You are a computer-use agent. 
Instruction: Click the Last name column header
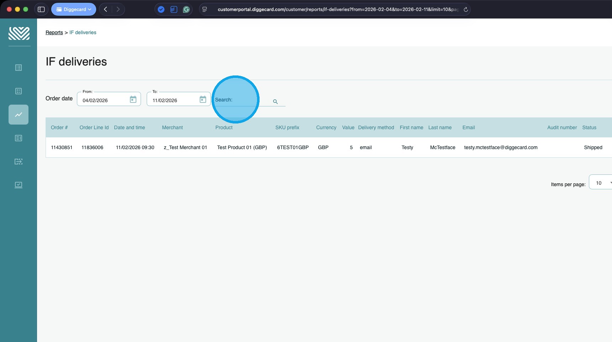pyautogui.click(x=440, y=127)
